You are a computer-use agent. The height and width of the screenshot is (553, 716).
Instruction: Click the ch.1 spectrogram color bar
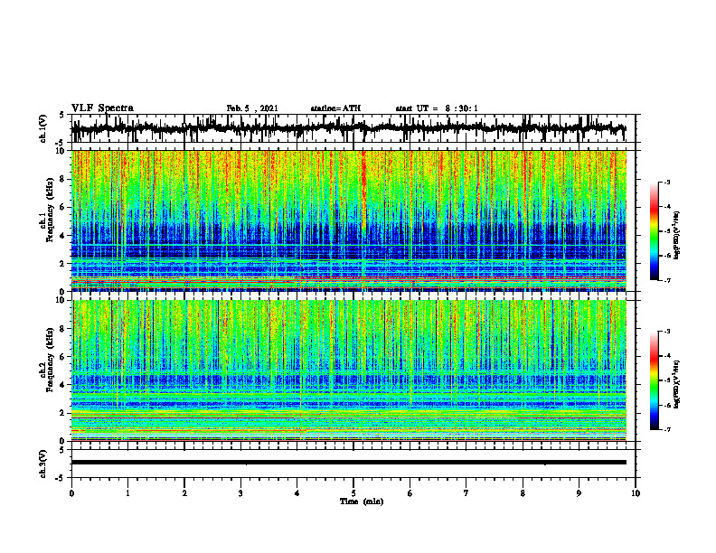point(655,231)
